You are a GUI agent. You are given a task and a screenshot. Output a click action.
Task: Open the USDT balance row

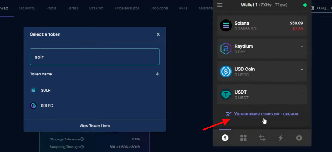pyautogui.click(x=262, y=94)
